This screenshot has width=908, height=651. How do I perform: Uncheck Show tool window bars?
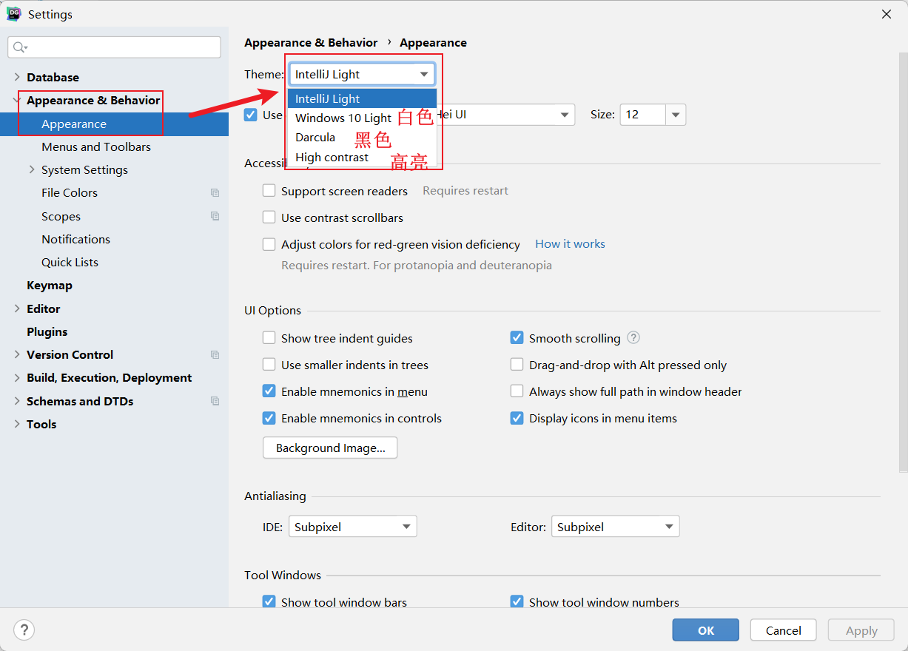269,601
